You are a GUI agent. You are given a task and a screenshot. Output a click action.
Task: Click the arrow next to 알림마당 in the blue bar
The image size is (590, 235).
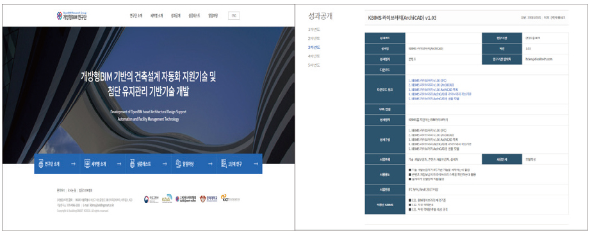[210, 164]
